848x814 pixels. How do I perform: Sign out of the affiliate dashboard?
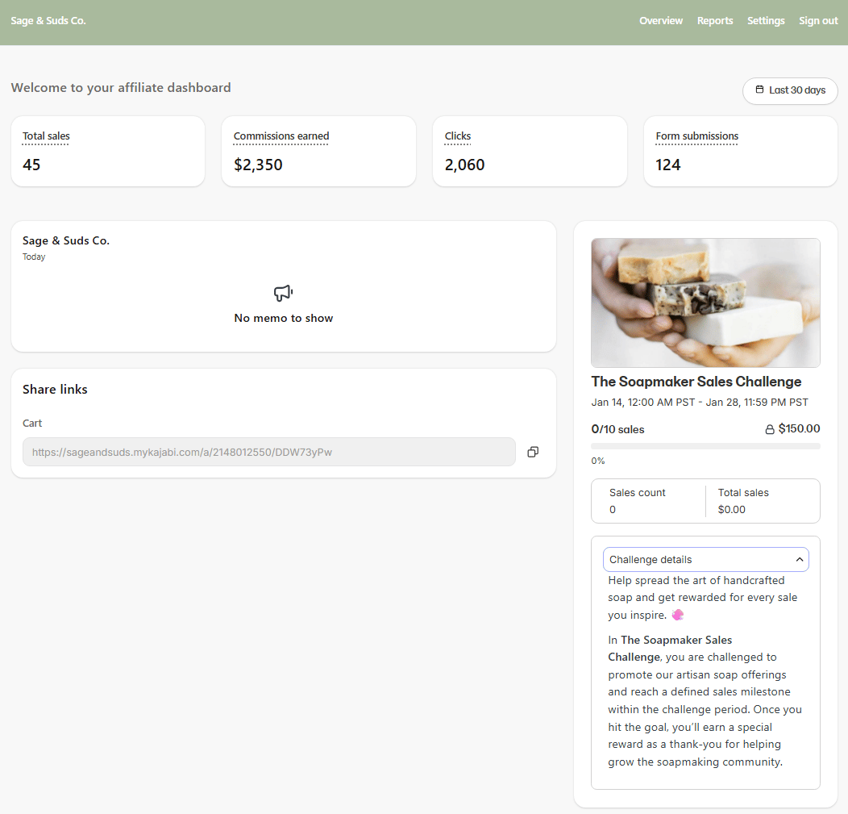click(x=818, y=20)
